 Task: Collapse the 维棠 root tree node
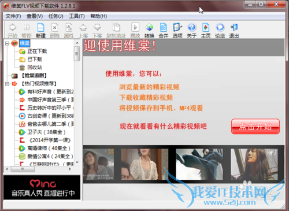7,43
